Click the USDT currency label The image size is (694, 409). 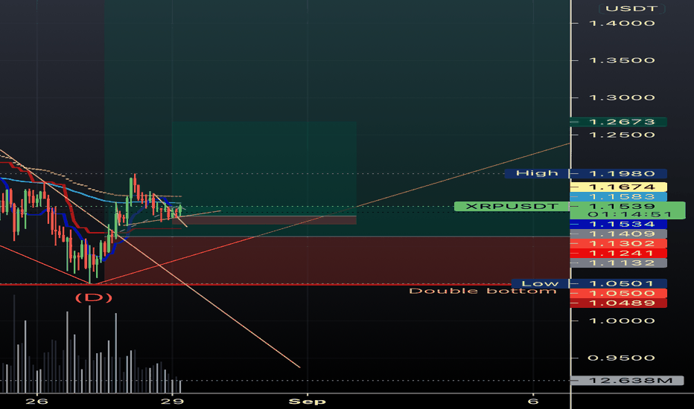click(x=631, y=9)
